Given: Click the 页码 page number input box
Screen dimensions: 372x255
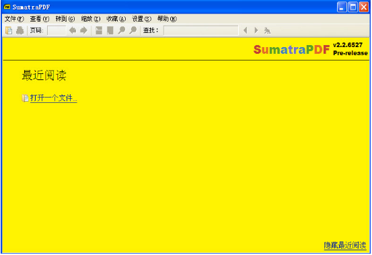Looking at the screenshot, I should tap(57, 30).
